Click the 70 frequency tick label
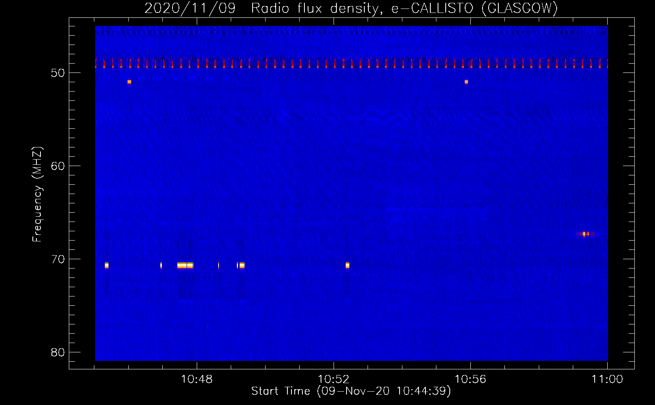Screen dimensions: 655x405 click(58, 259)
